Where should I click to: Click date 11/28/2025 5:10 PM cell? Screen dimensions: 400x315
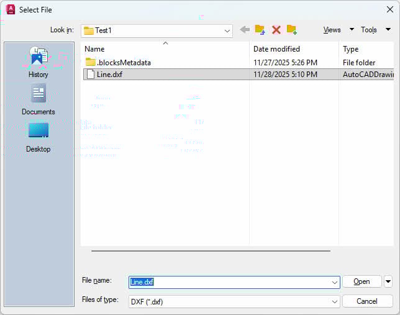pyautogui.click(x=285, y=75)
